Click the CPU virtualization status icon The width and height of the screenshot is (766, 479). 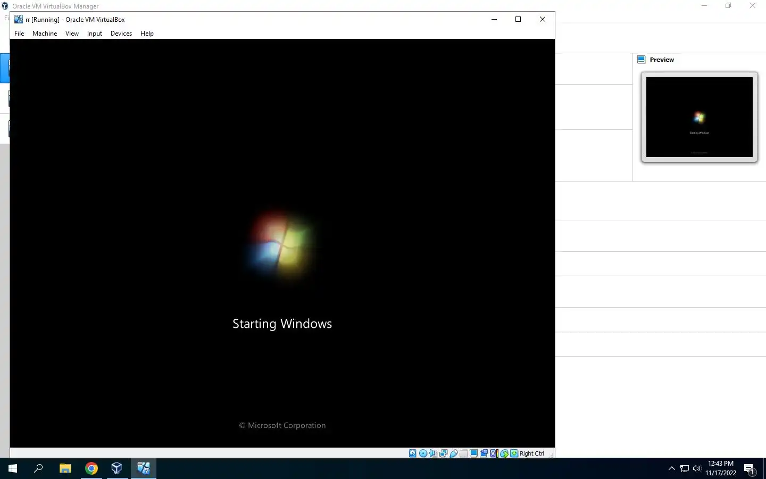tap(494, 453)
